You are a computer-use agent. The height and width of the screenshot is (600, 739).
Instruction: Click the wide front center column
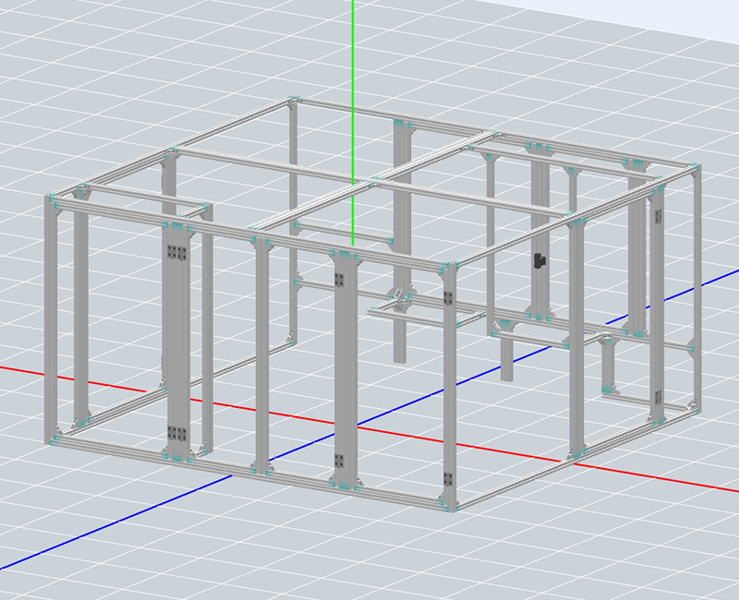tap(344, 369)
